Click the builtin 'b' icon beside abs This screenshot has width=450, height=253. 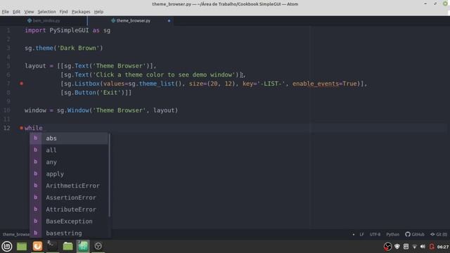36,138
